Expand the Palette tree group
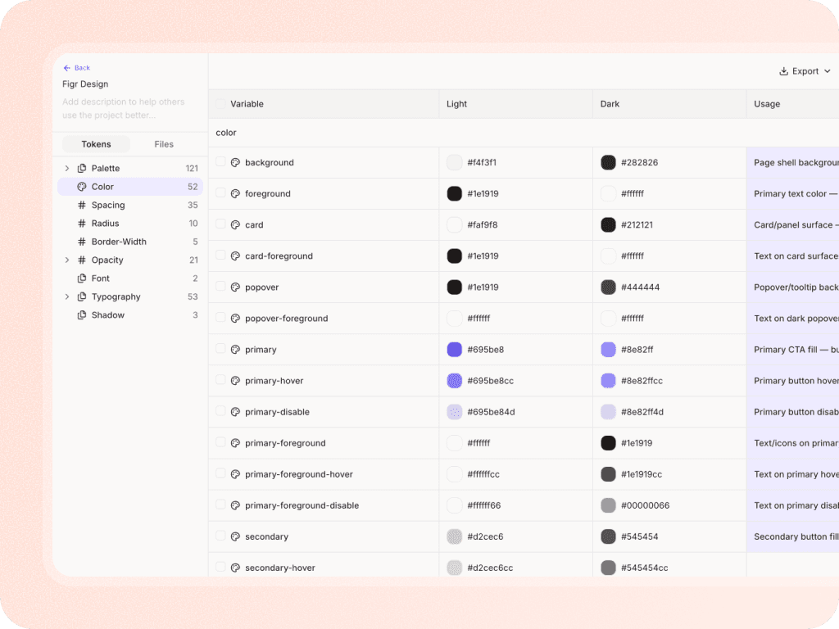839x629 pixels. coord(67,168)
